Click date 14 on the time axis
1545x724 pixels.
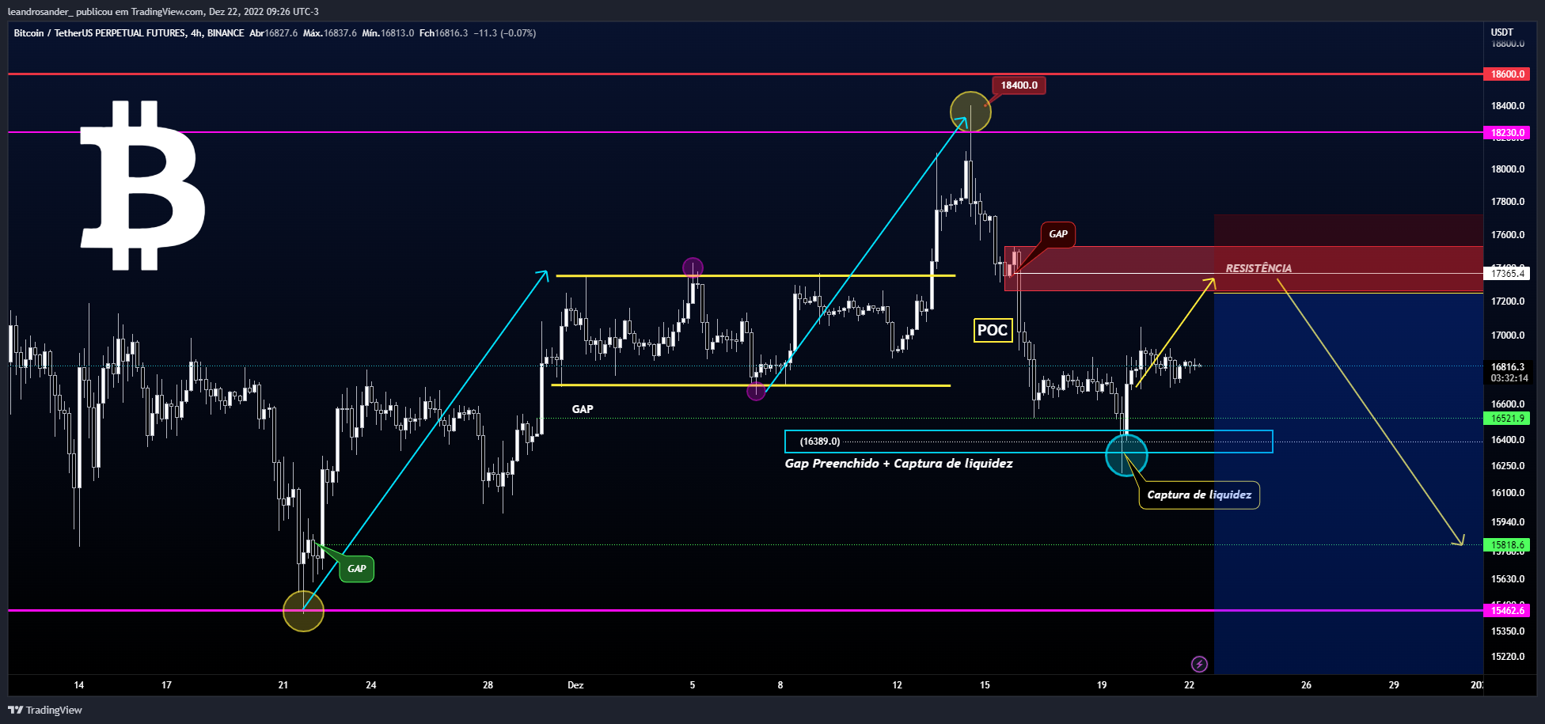tap(78, 685)
